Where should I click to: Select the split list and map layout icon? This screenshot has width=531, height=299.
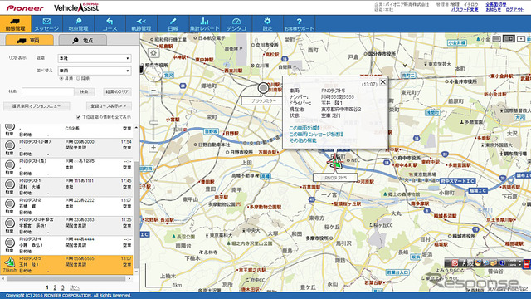[509, 39]
